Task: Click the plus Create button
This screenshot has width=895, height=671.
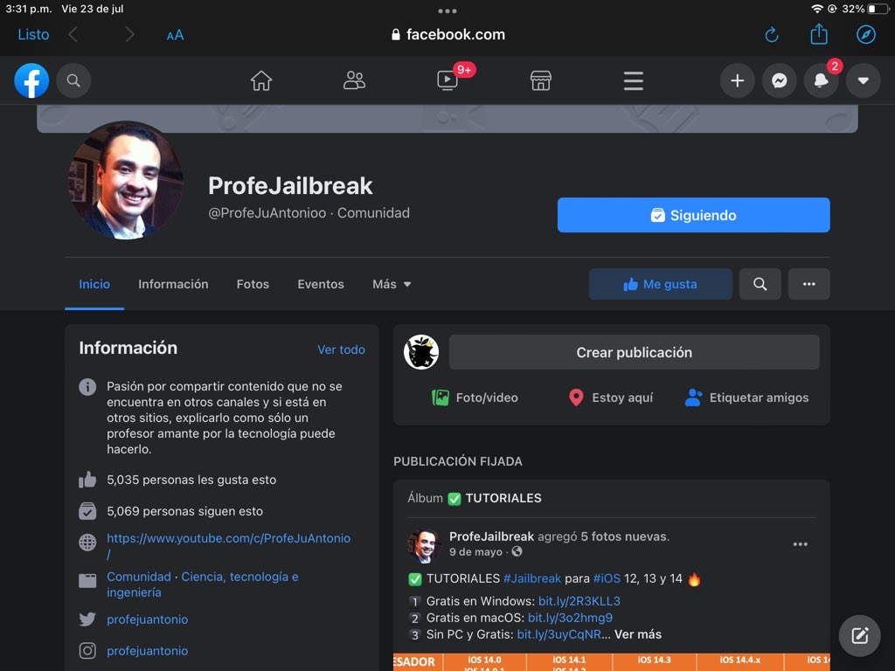Action: coord(737,80)
